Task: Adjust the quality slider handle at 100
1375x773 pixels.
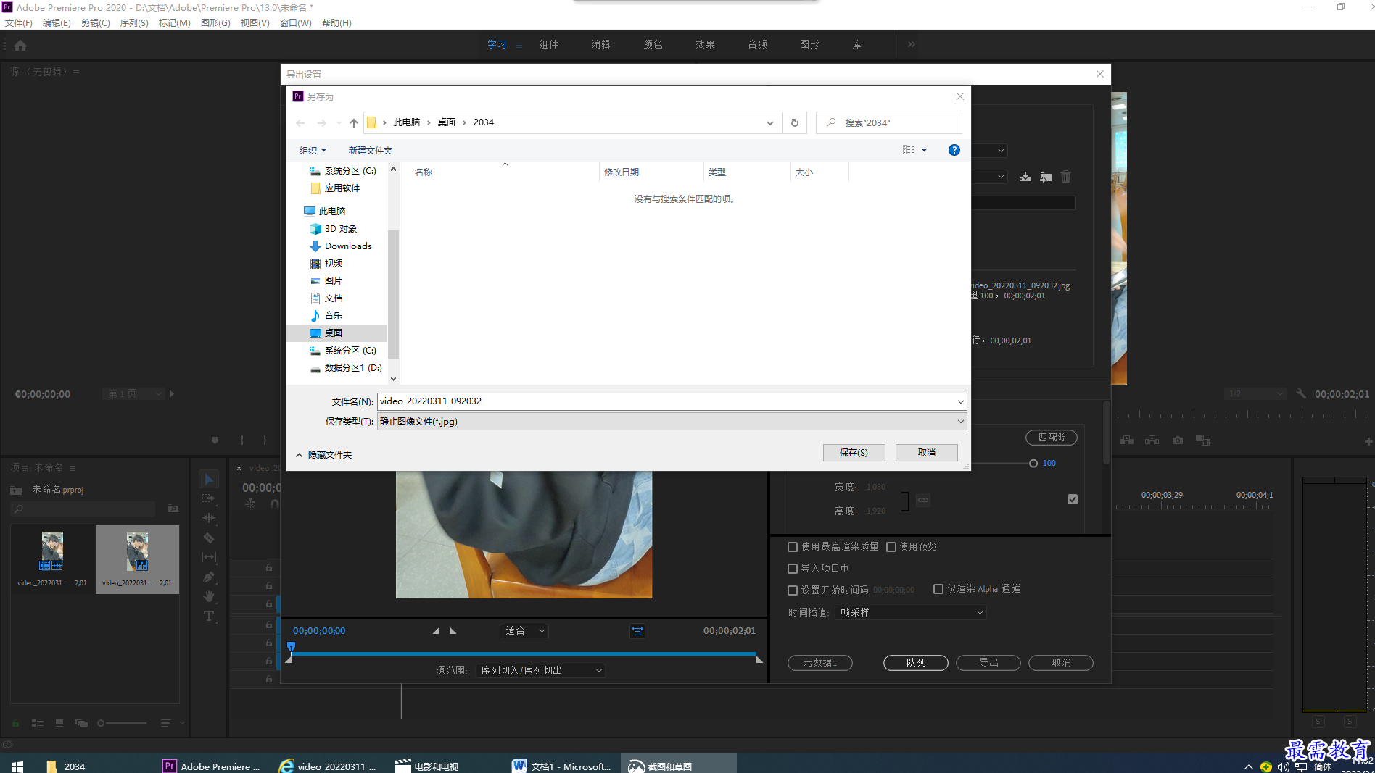Action: tap(1033, 464)
